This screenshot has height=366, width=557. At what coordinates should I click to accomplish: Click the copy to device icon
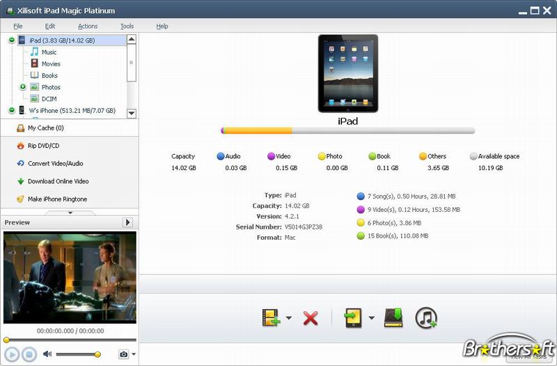pos(353,318)
